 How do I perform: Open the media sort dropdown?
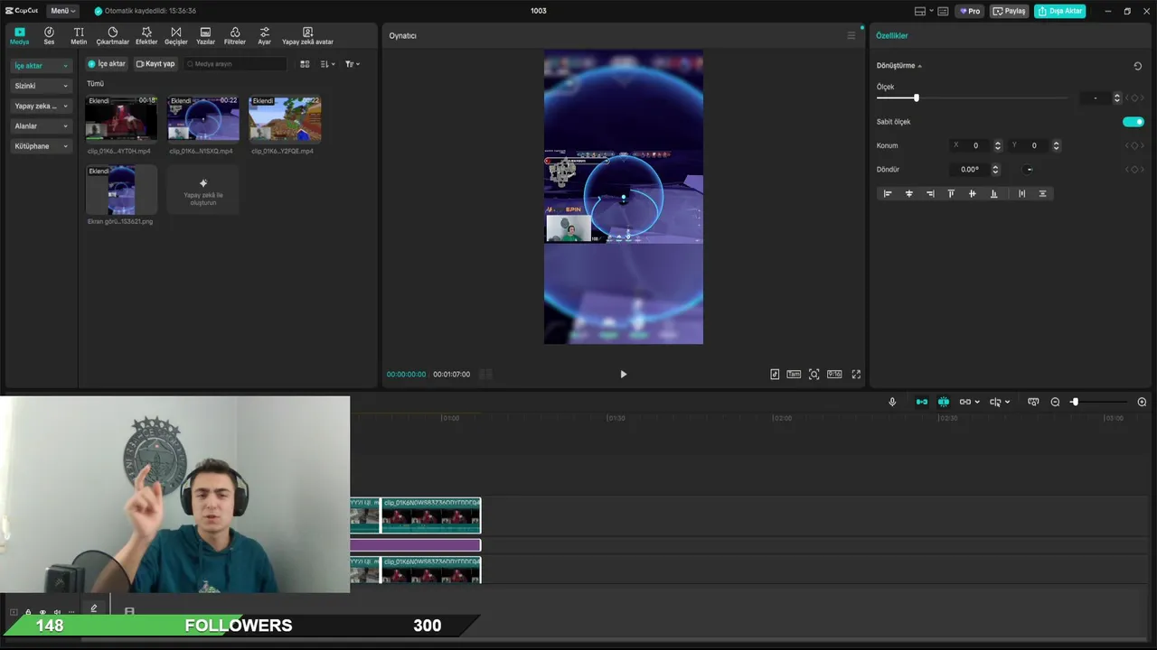(327, 64)
